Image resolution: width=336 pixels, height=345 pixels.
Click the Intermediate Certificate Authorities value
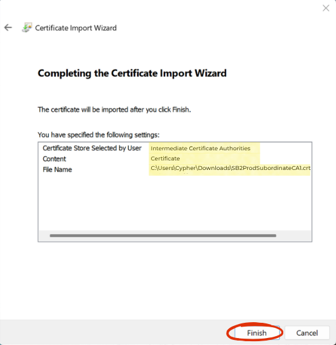pos(200,148)
